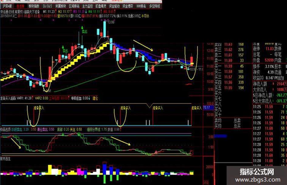Click the last 准备买入 signal label
The height and width of the screenshot is (185, 287).
click(x=196, y=108)
